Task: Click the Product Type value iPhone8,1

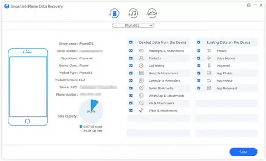Action: coord(86,73)
